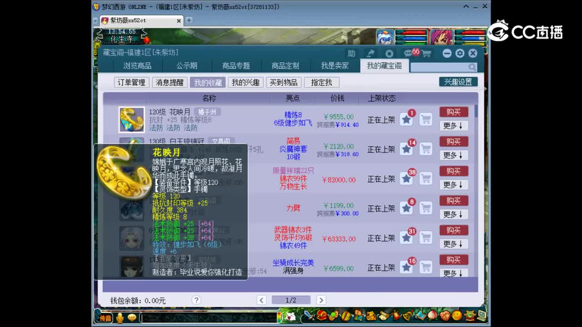This screenshot has height=327, width=582.
Task: Expand 更多 menu for ¥2120.00 row
Action: tap(453, 155)
